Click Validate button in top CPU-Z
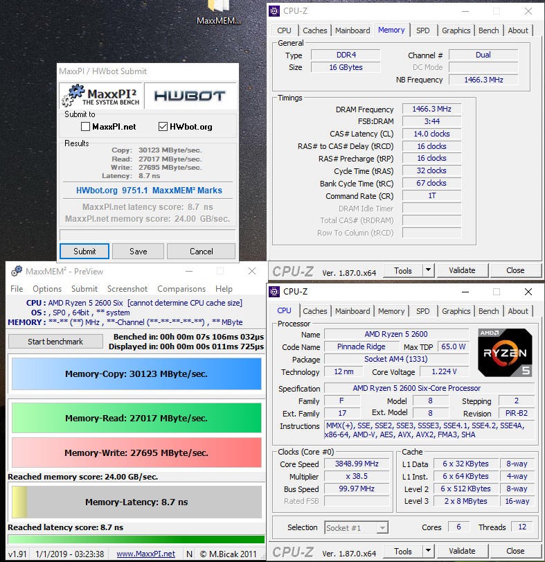This screenshot has height=562, width=545. tap(463, 270)
